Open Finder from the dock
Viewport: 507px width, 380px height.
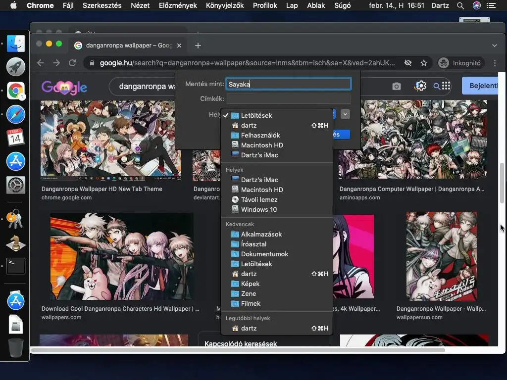pyautogui.click(x=15, y=44)
